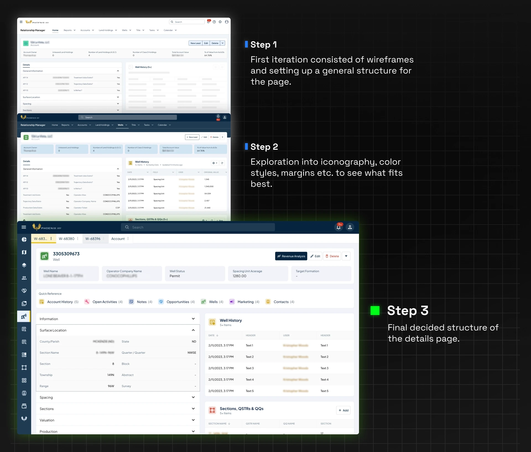Select Wells menu in middle window
The height and width of the screenshot is (452, 531).
pos(122,125)
